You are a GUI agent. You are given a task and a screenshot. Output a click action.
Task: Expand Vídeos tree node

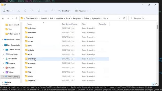[x=3, y=72]
